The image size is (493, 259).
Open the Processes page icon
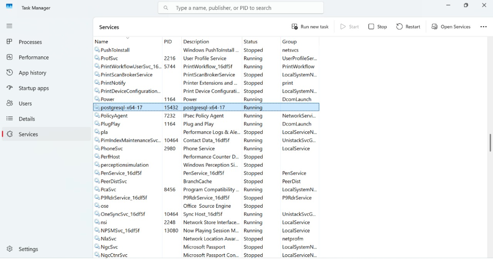click(9, 42)
